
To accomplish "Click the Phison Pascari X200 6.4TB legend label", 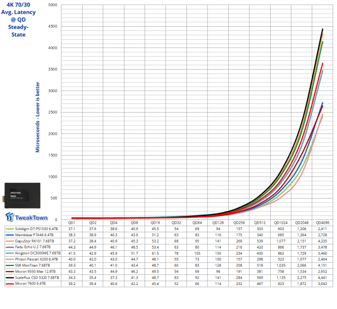I will tap(36, 259).
